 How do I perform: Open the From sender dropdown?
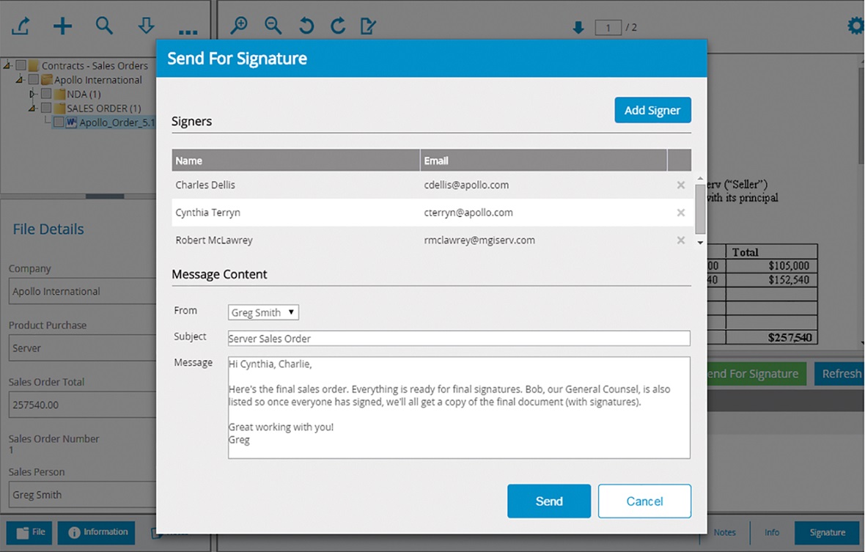pos(263,312)
